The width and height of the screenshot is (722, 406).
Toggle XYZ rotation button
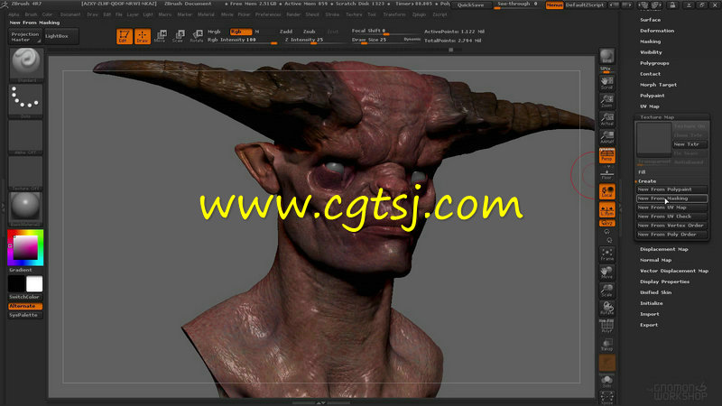click(x=606, y=223)
